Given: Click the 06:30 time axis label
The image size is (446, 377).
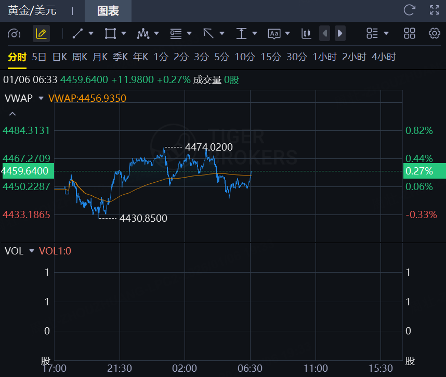Looking at the screenshot, I should pyautogui.click(x=250, y=369).
